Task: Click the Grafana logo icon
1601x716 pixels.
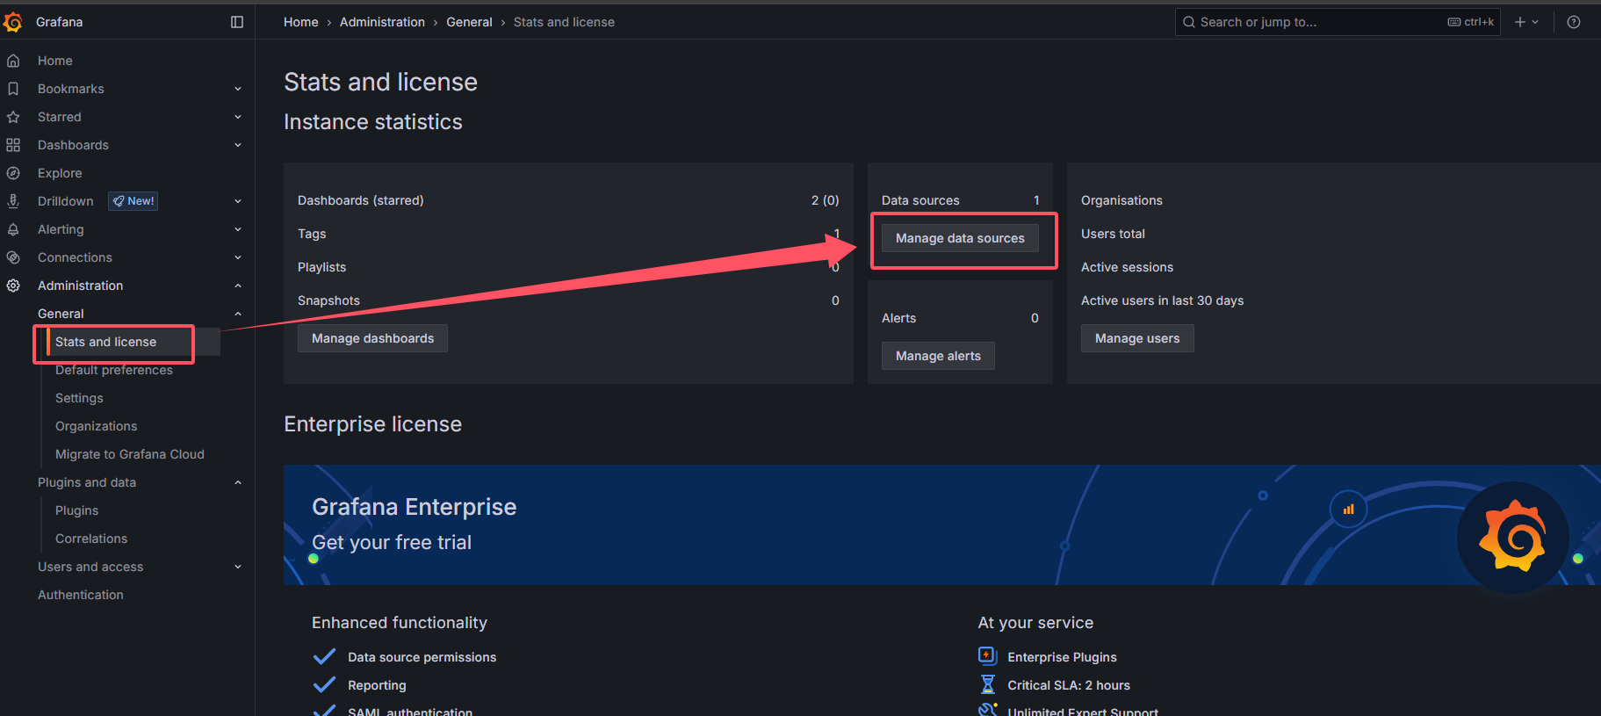Action: [x=12, y=22]
